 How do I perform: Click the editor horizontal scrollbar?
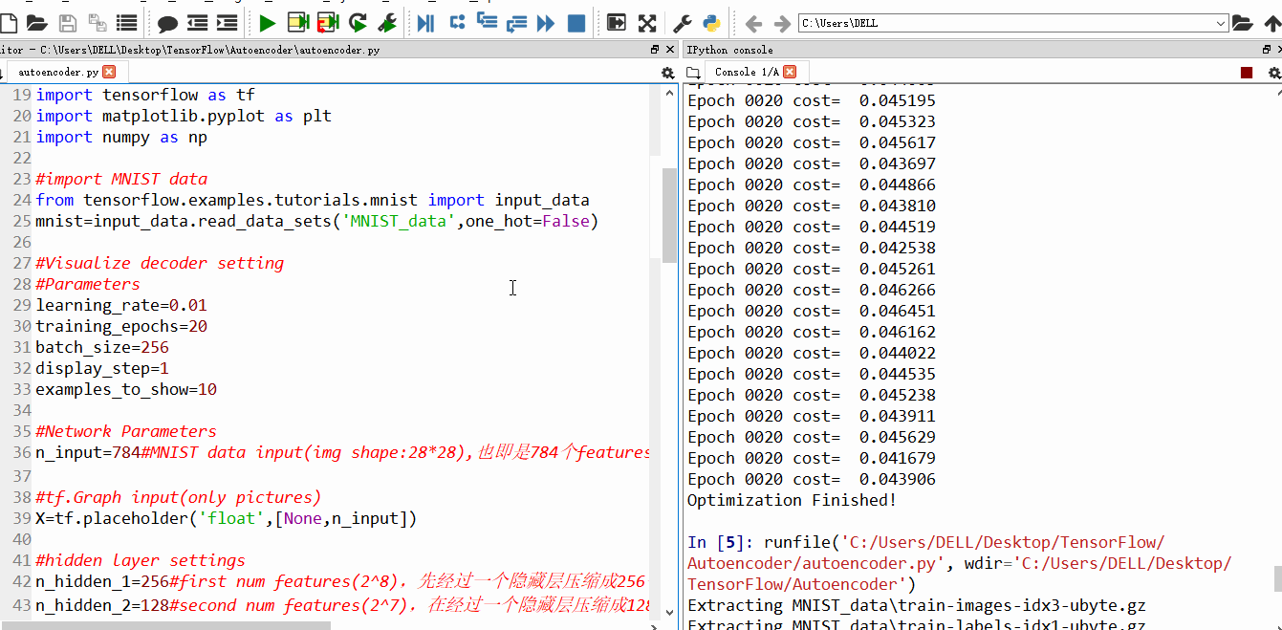(164, 625)
